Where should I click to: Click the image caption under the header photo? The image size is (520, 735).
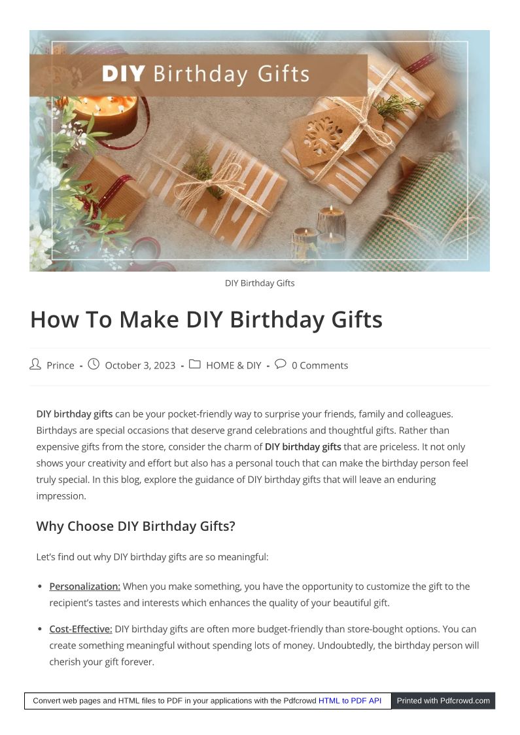260,283
